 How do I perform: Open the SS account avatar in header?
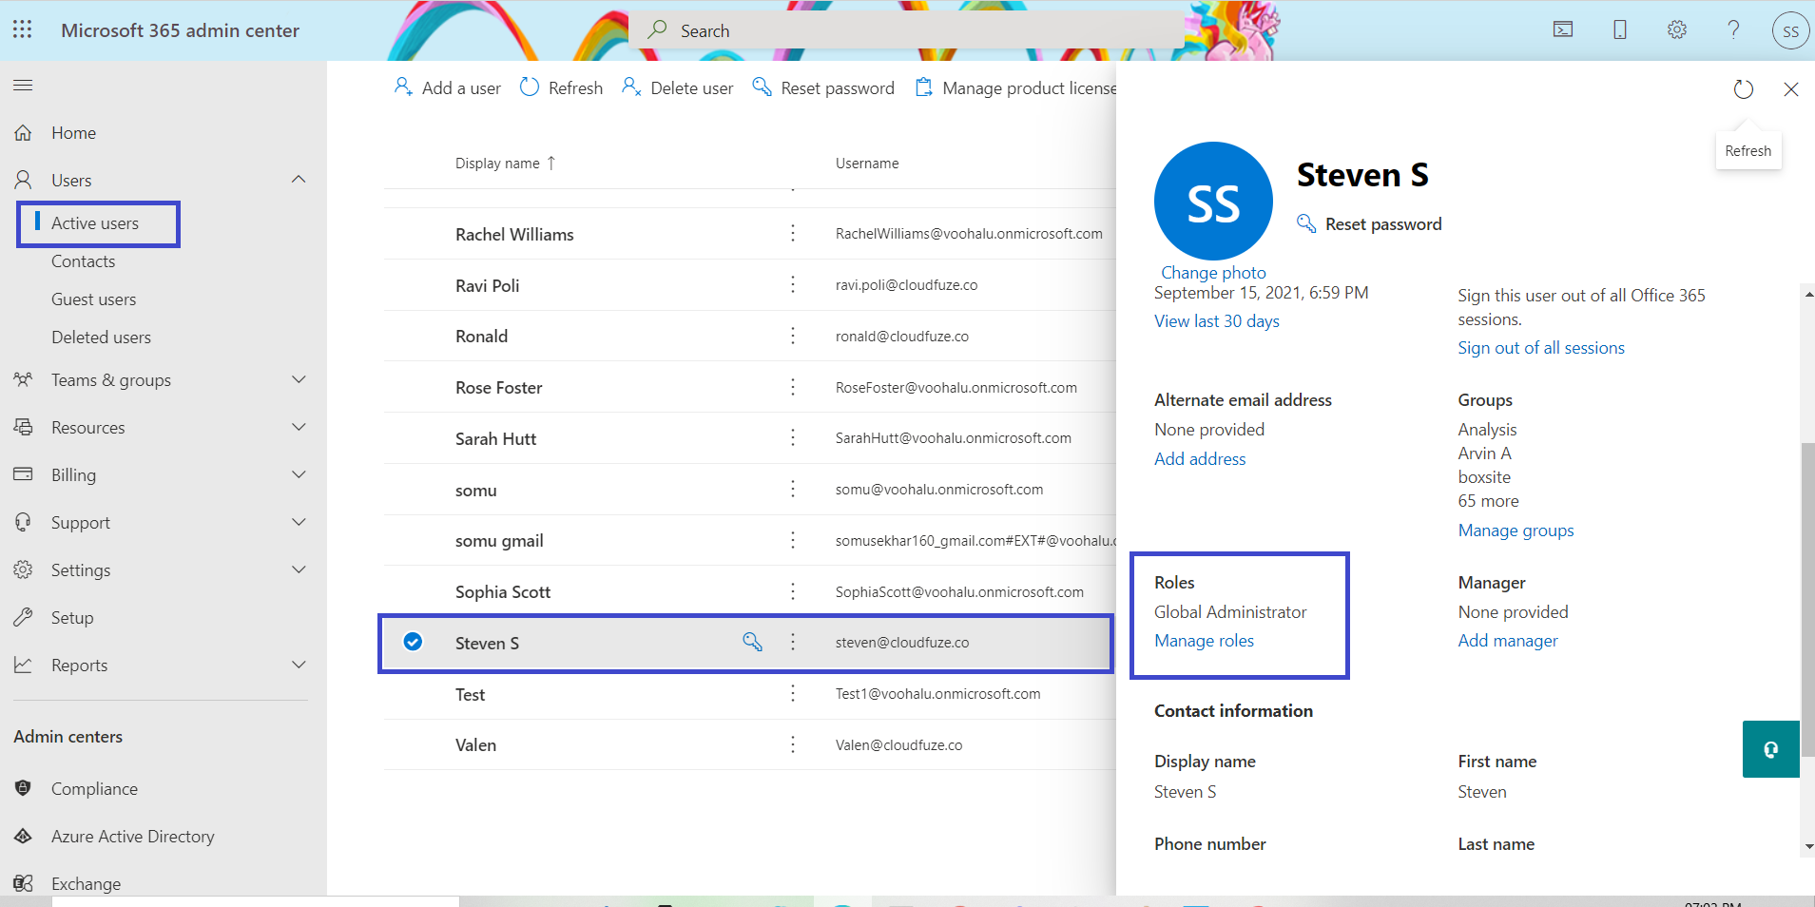pos(1790,30)
